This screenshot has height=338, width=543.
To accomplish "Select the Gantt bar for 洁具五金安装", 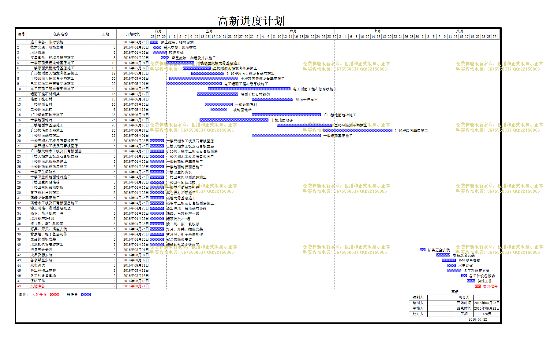I will click(x=423, y=250).
